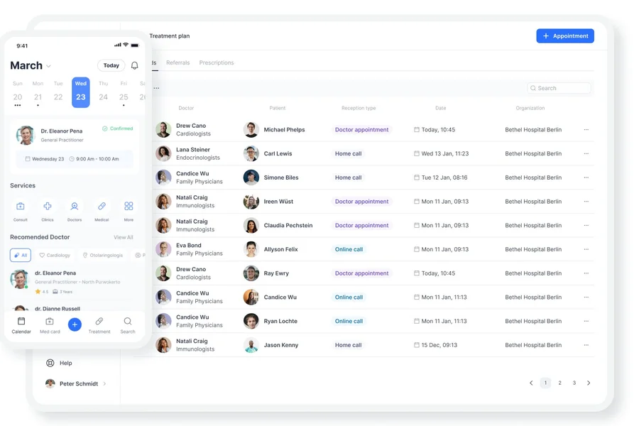Click the Search input field
The height and width of the screenshot is (426, 639).
[559, 88]
